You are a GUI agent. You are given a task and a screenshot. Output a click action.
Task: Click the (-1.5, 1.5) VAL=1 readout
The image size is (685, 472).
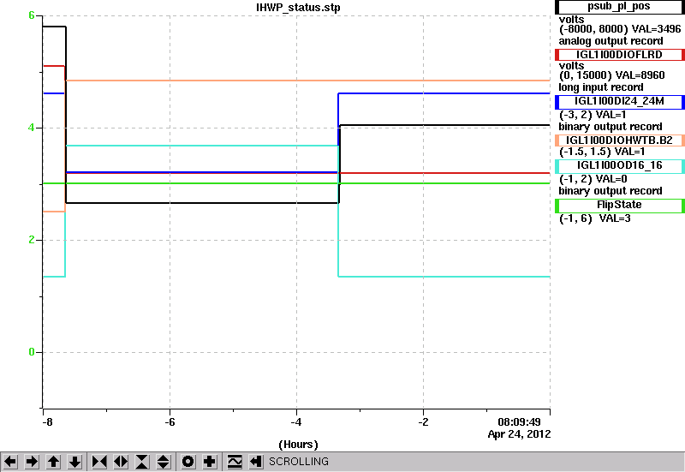(x=602, y=152)
